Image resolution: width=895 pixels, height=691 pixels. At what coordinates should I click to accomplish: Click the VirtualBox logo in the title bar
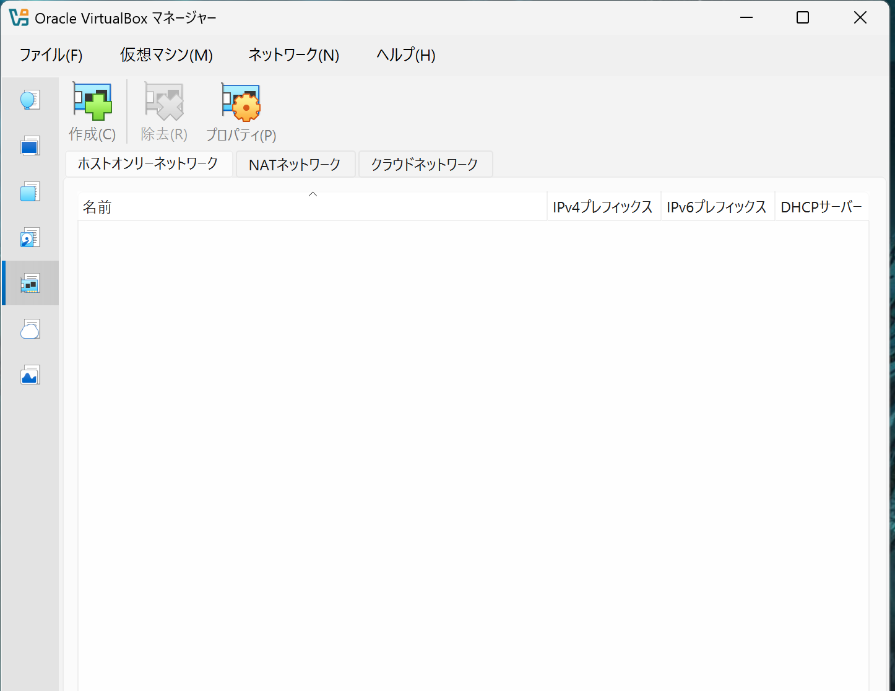[x=19, y=18]
